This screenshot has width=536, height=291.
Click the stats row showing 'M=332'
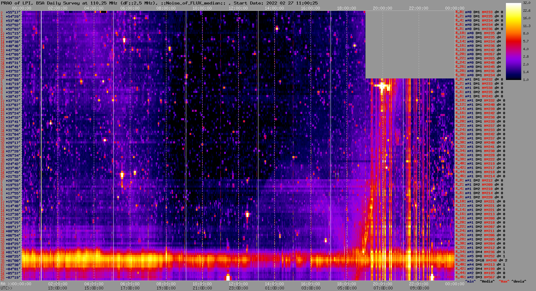tap(480, 100)
